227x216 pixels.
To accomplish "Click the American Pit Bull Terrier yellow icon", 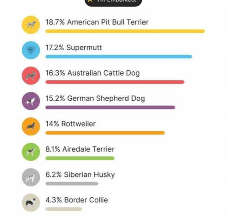I will tap(31, 25).
